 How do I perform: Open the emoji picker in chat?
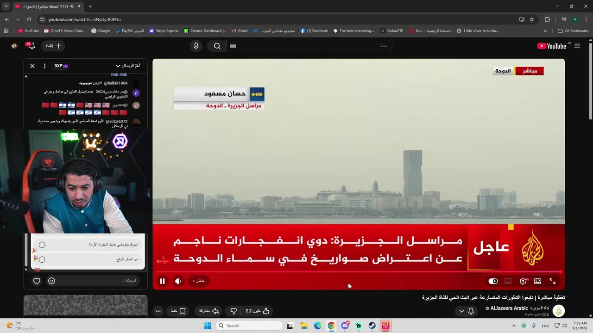51,281
